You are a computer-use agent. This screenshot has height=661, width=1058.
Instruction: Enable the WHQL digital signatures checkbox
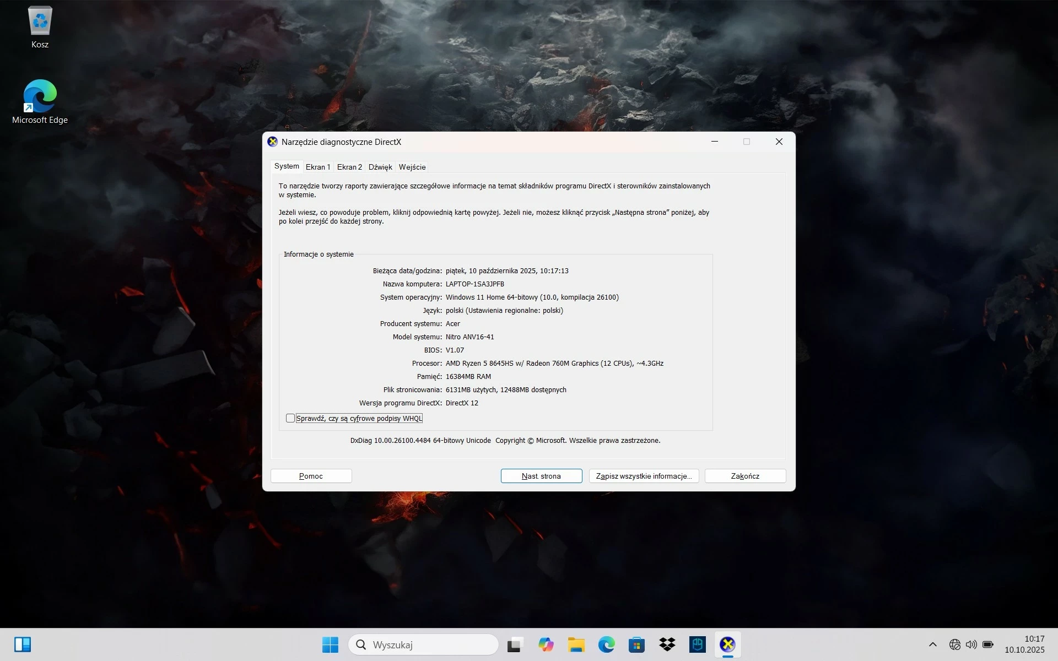[290, 419]
